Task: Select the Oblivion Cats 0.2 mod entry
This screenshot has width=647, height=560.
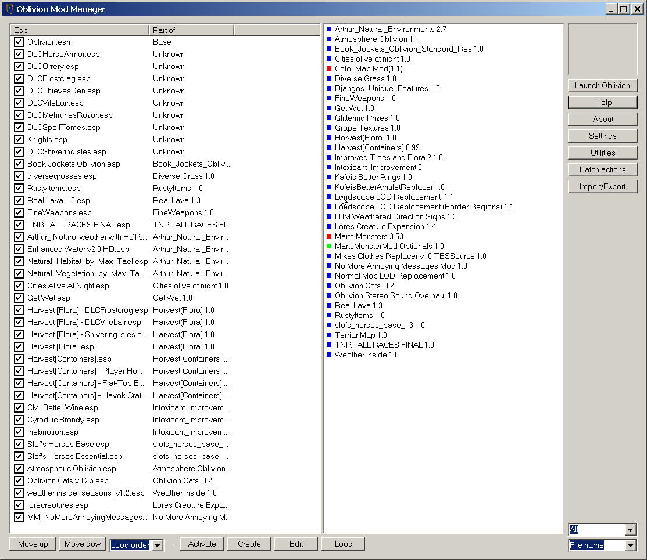Action: (364, 286)
